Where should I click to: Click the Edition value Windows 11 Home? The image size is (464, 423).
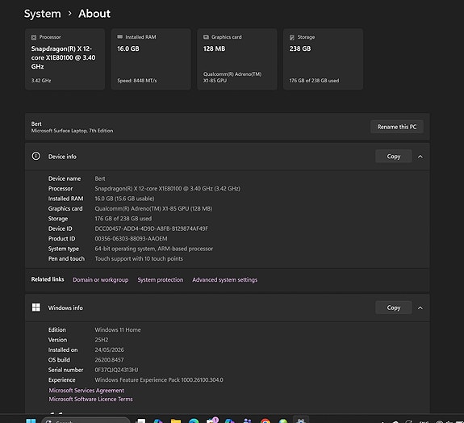(x=118, y=329)
